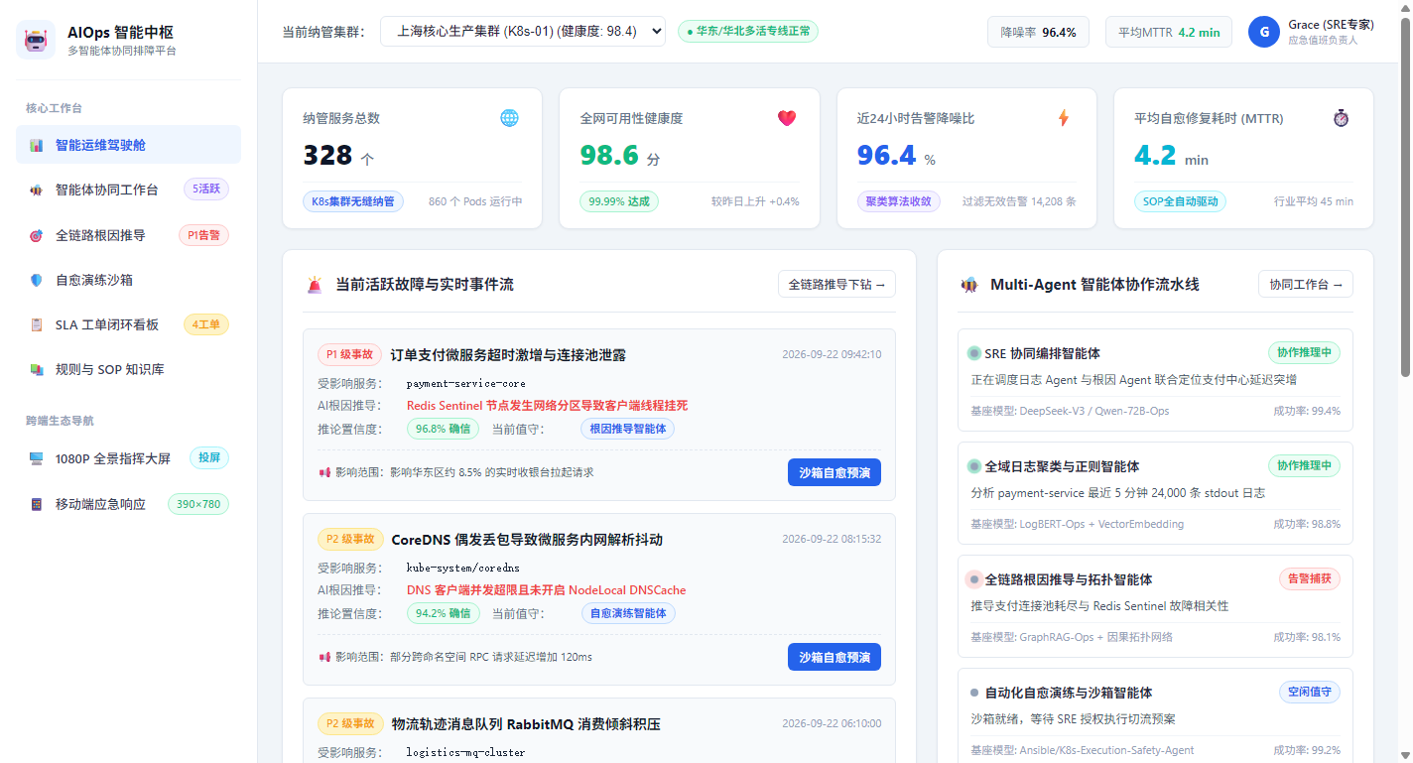Click the 降噪率 96.4% chip

(1038, 32)
